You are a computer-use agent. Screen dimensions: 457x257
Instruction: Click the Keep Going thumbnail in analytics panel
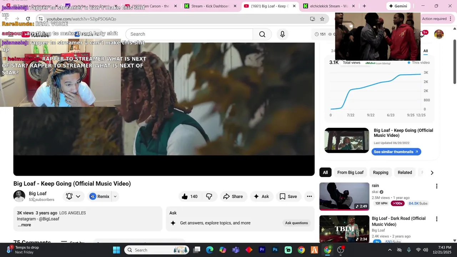[x=347, y=140]
